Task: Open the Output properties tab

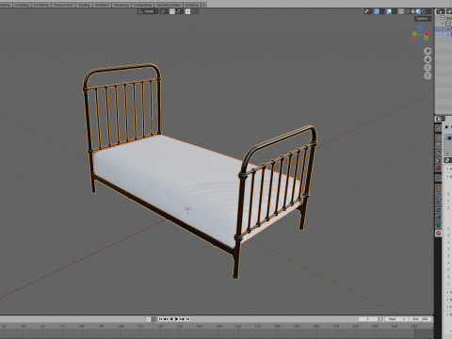Action: pyautogui.click(x=439, y=145)
